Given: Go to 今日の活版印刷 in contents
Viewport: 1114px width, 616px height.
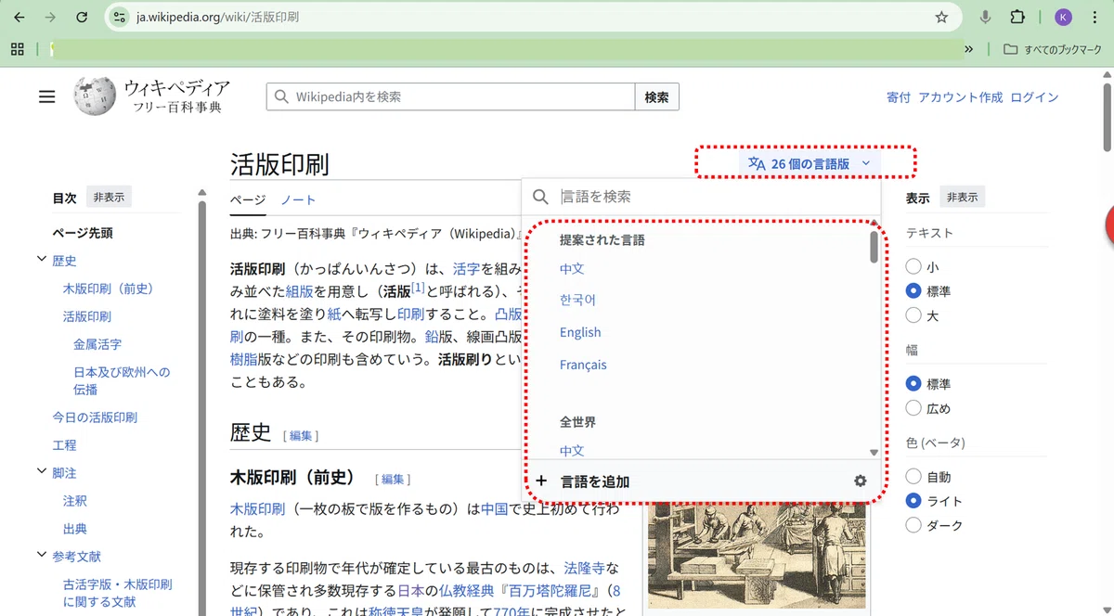Looking at the screenshot, I should click(95, 417).
